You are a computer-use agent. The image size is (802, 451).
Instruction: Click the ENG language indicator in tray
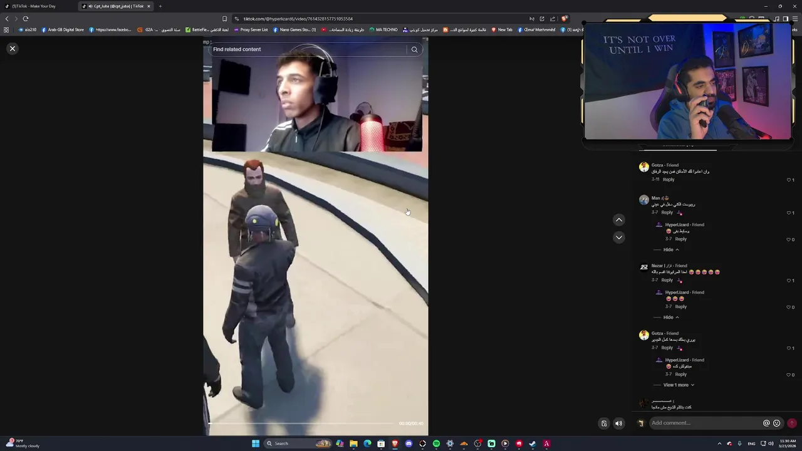pyautogui.click(x=751, y=443)
